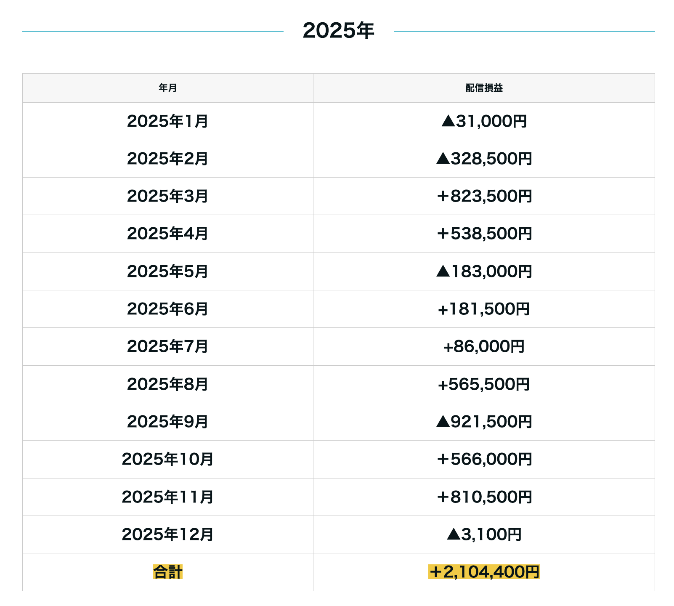Select the 2025年1月 row label
Image resolution: width=674 pixels, height=606 pixels.
click(167, 121)
